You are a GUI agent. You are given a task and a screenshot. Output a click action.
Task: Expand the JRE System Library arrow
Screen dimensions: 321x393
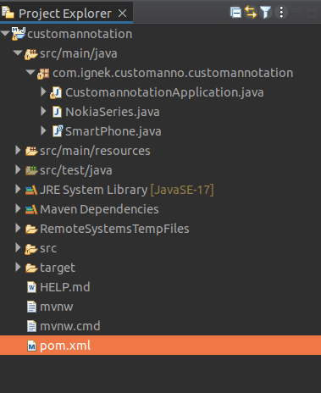(x=18, y=189)
